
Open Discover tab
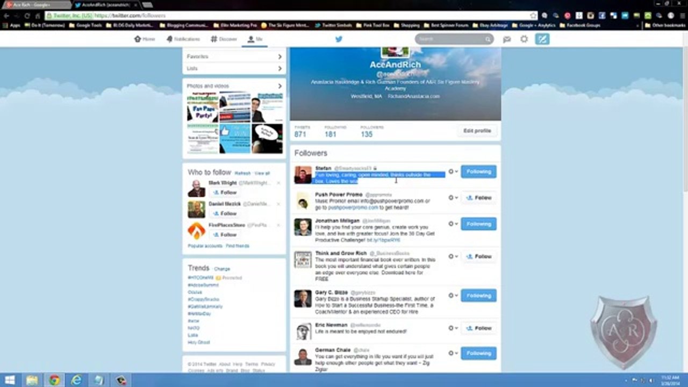224,39
